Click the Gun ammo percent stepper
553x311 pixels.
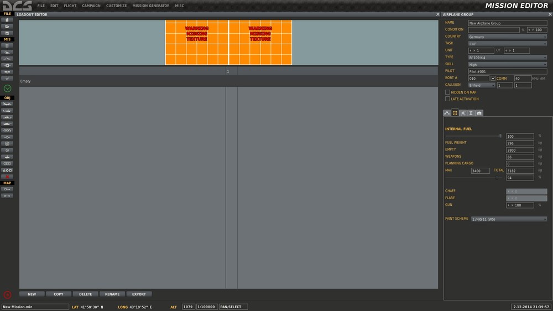point(510,205)
